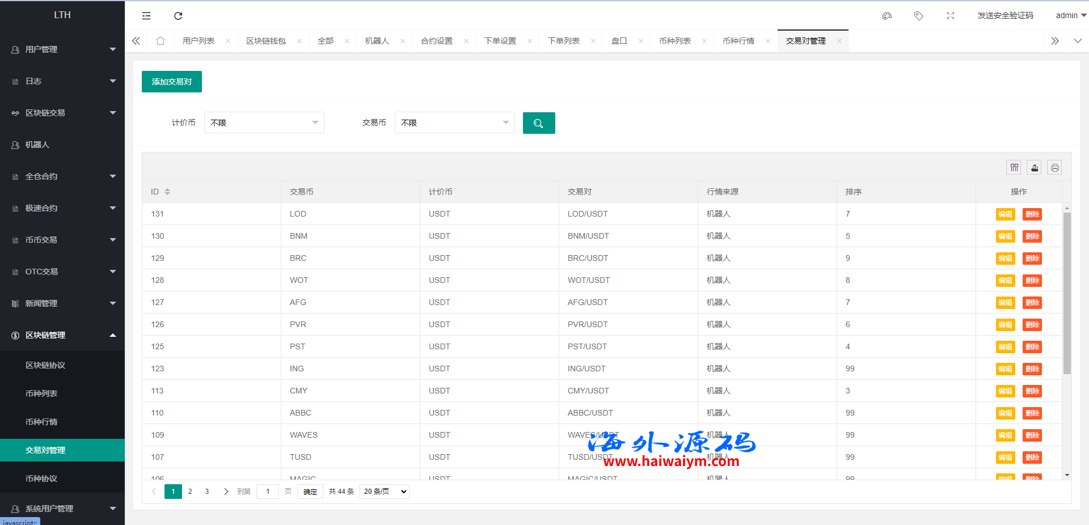Expand the 用户管理 sidebar menu
This screenshot has height=525, width=1089.
[62, 49]
